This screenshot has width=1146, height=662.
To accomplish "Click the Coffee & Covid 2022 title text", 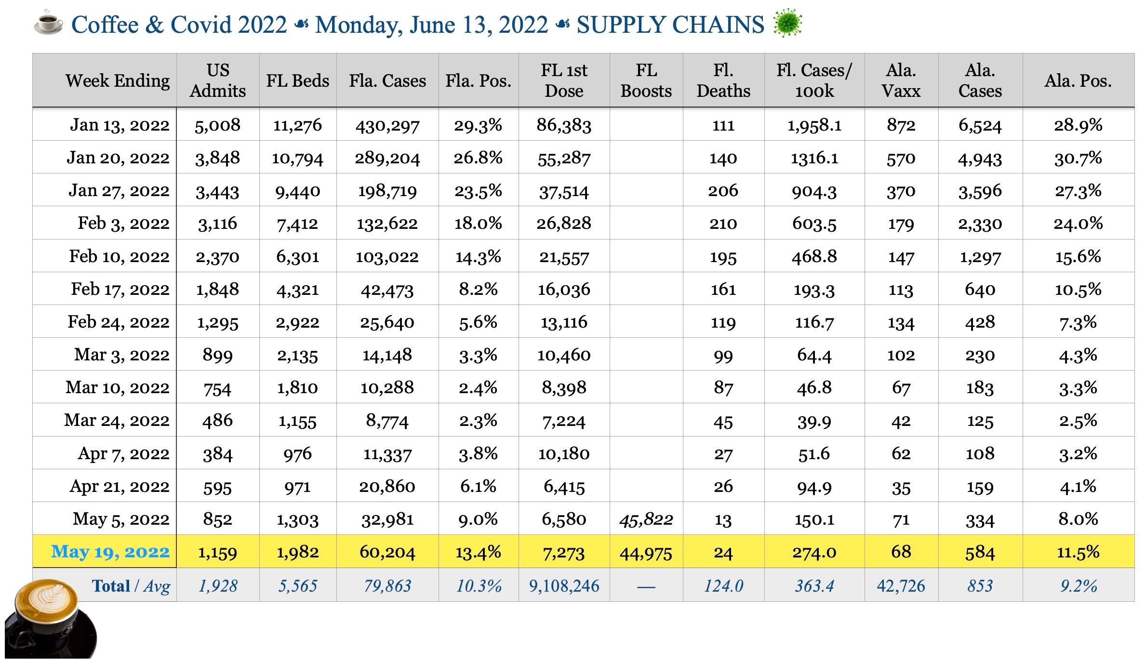I will [x=179, y=25].
